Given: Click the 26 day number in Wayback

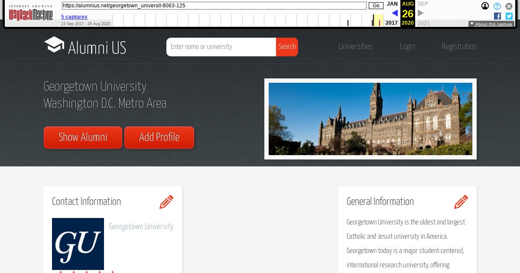Looking at the screenshot, I should pyautogui.click(x=408, y=14).
